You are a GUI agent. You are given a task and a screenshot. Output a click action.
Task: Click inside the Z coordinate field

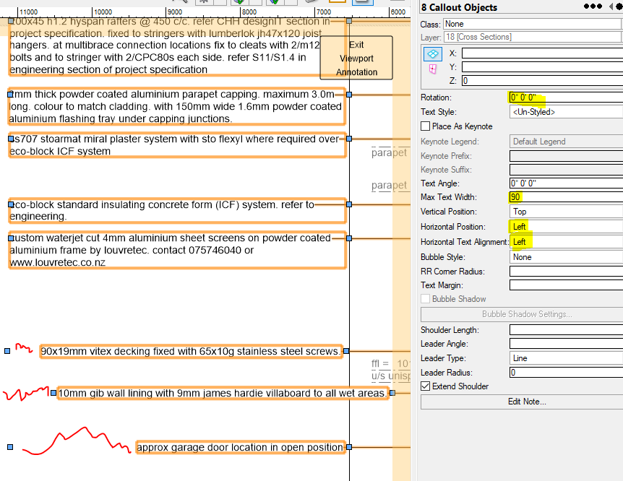pos(542,80)
